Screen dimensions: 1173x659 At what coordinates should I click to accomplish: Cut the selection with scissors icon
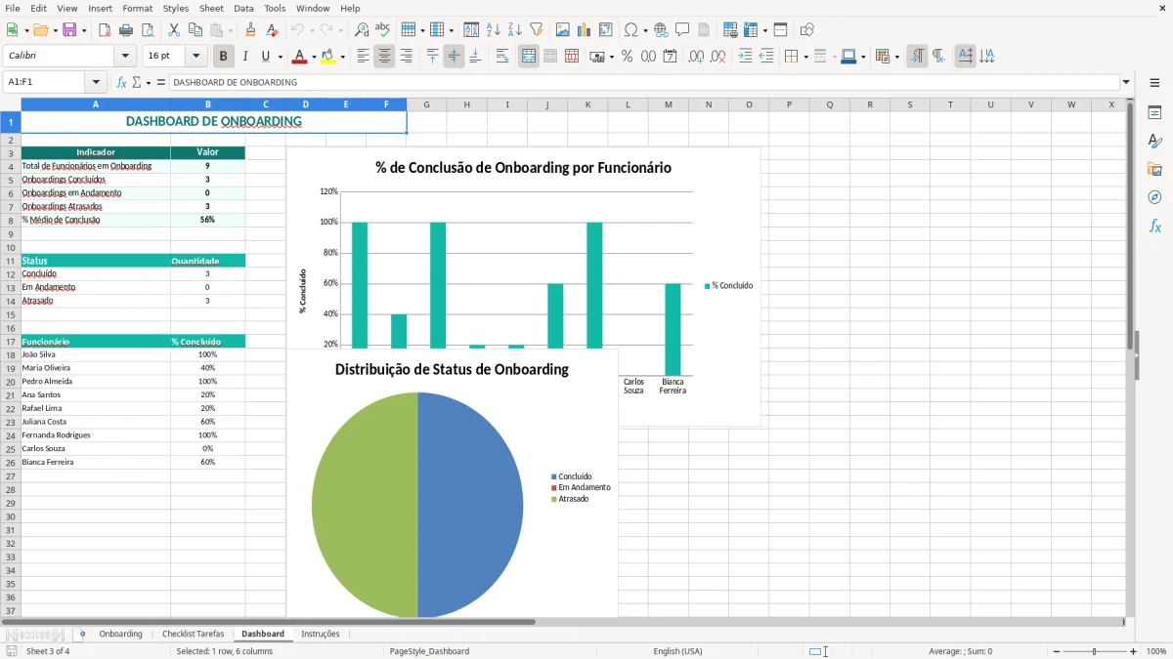click(174, 30)
